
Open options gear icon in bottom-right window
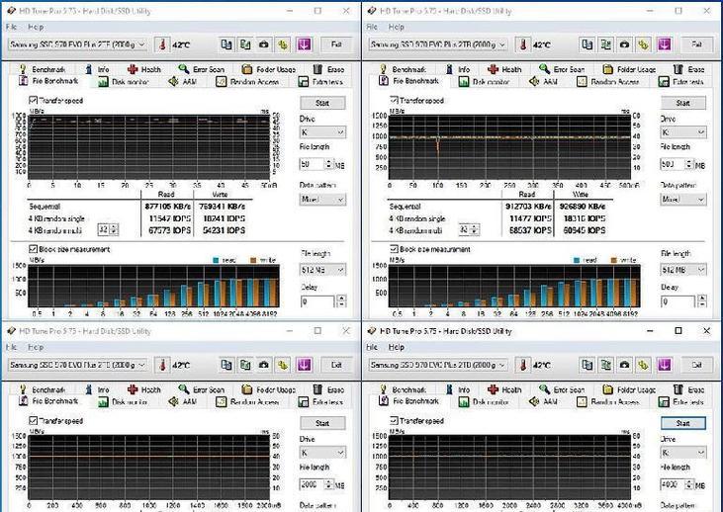click(643, 365)
